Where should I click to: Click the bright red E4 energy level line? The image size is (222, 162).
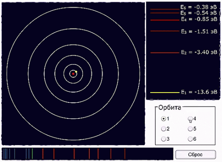pos(165,20)
